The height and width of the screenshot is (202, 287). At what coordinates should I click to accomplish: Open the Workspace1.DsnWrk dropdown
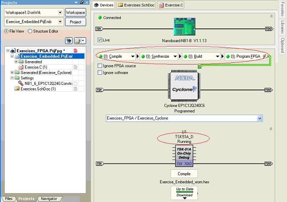(60, 12)
